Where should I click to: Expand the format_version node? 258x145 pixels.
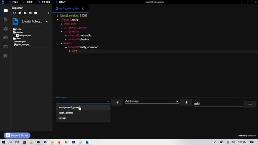pyautogui.click(x=58, y=16)
